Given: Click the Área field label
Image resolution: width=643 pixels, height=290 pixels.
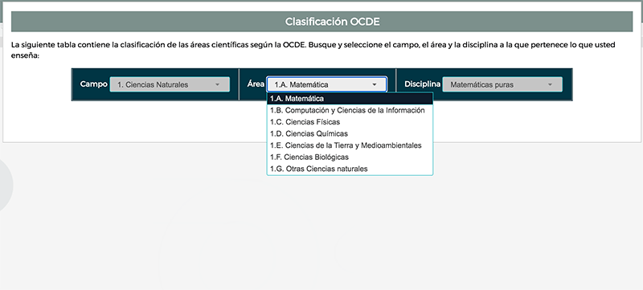Looking at the screenshot, I should 256,84.
